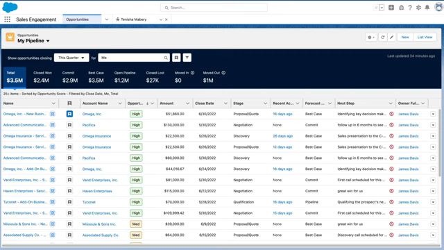
Task: Open the Trailhead guidance icon
Action: [x=401, y=8]
